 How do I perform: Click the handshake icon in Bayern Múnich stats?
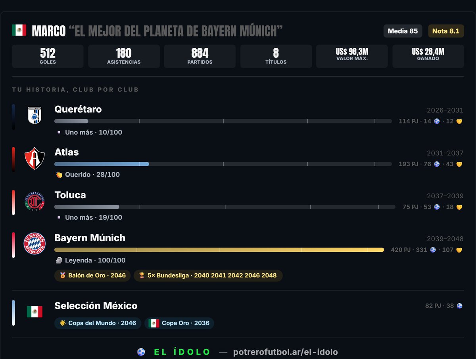point(459,250)
